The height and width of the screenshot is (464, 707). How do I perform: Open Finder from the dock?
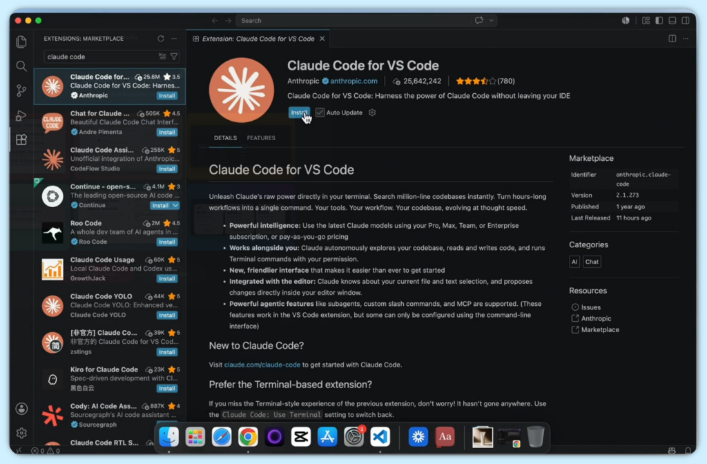(x=169, y=436)
